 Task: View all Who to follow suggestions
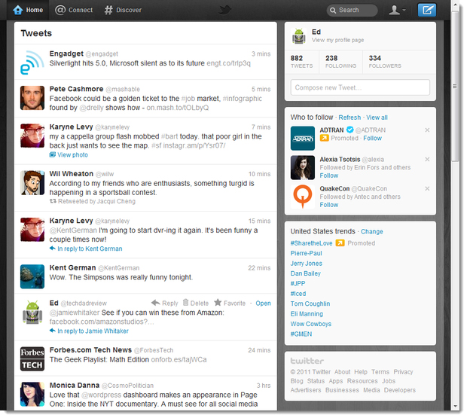tap(377, 117)
